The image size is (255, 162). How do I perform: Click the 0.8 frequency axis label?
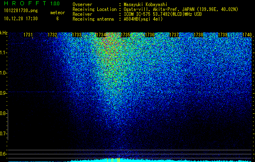tap(3, 113)
